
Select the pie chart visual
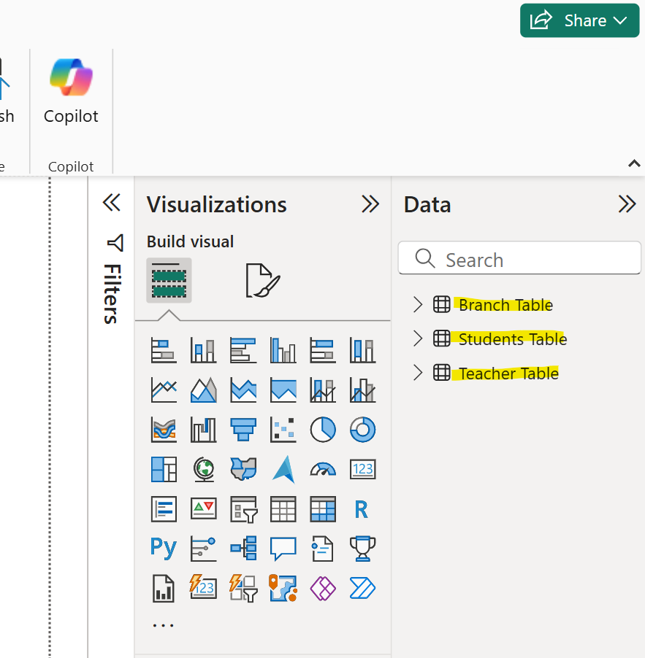322,430
